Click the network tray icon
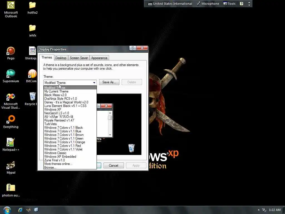Viewport: 285px width, 214px height. (x=264, y=210)
